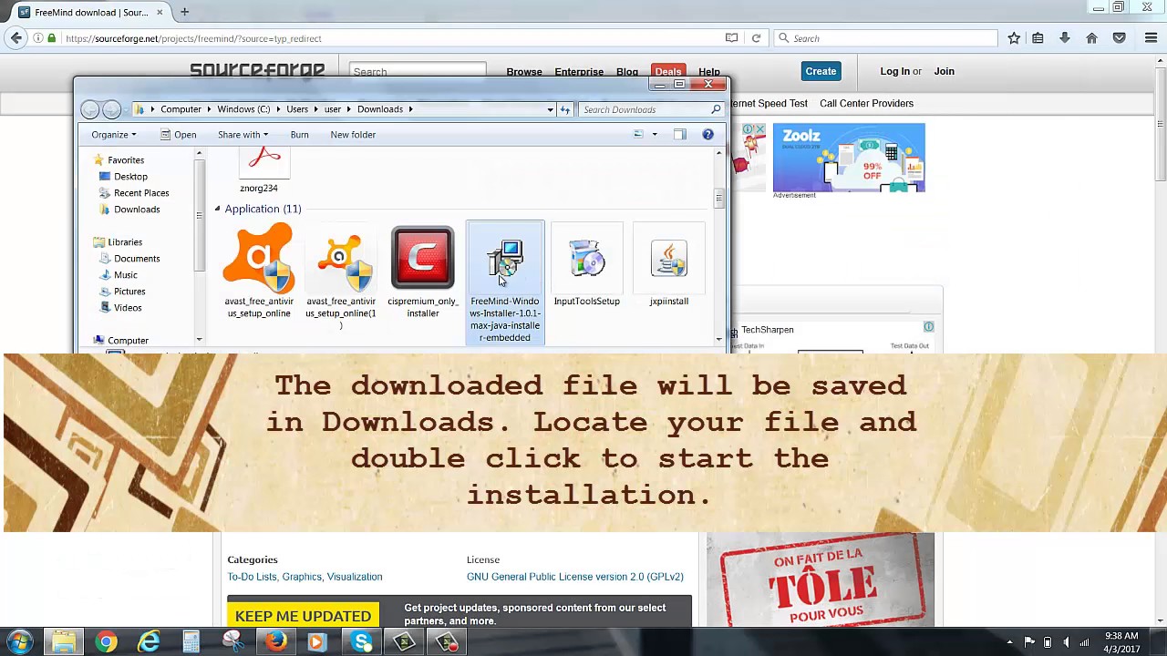Select the cispremium_only_installer file icon

pyautogui.click(x=422, y=258)
